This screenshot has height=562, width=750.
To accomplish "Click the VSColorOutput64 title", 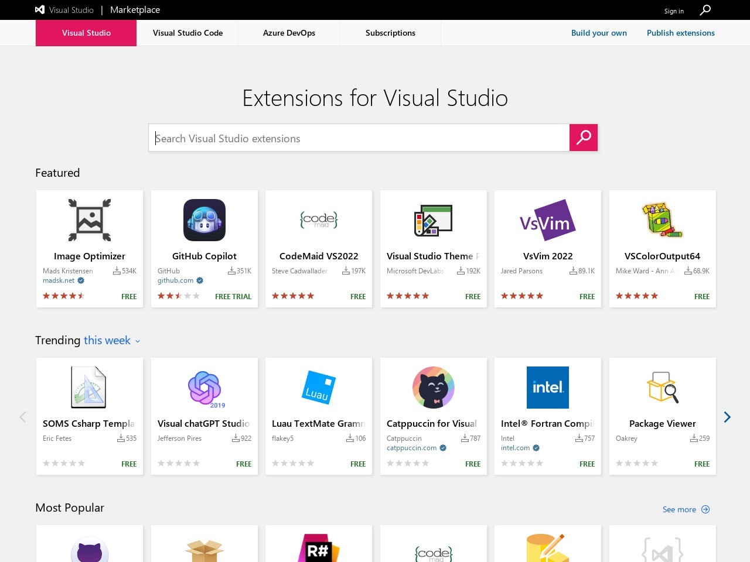I will click(x=662, y=256).
